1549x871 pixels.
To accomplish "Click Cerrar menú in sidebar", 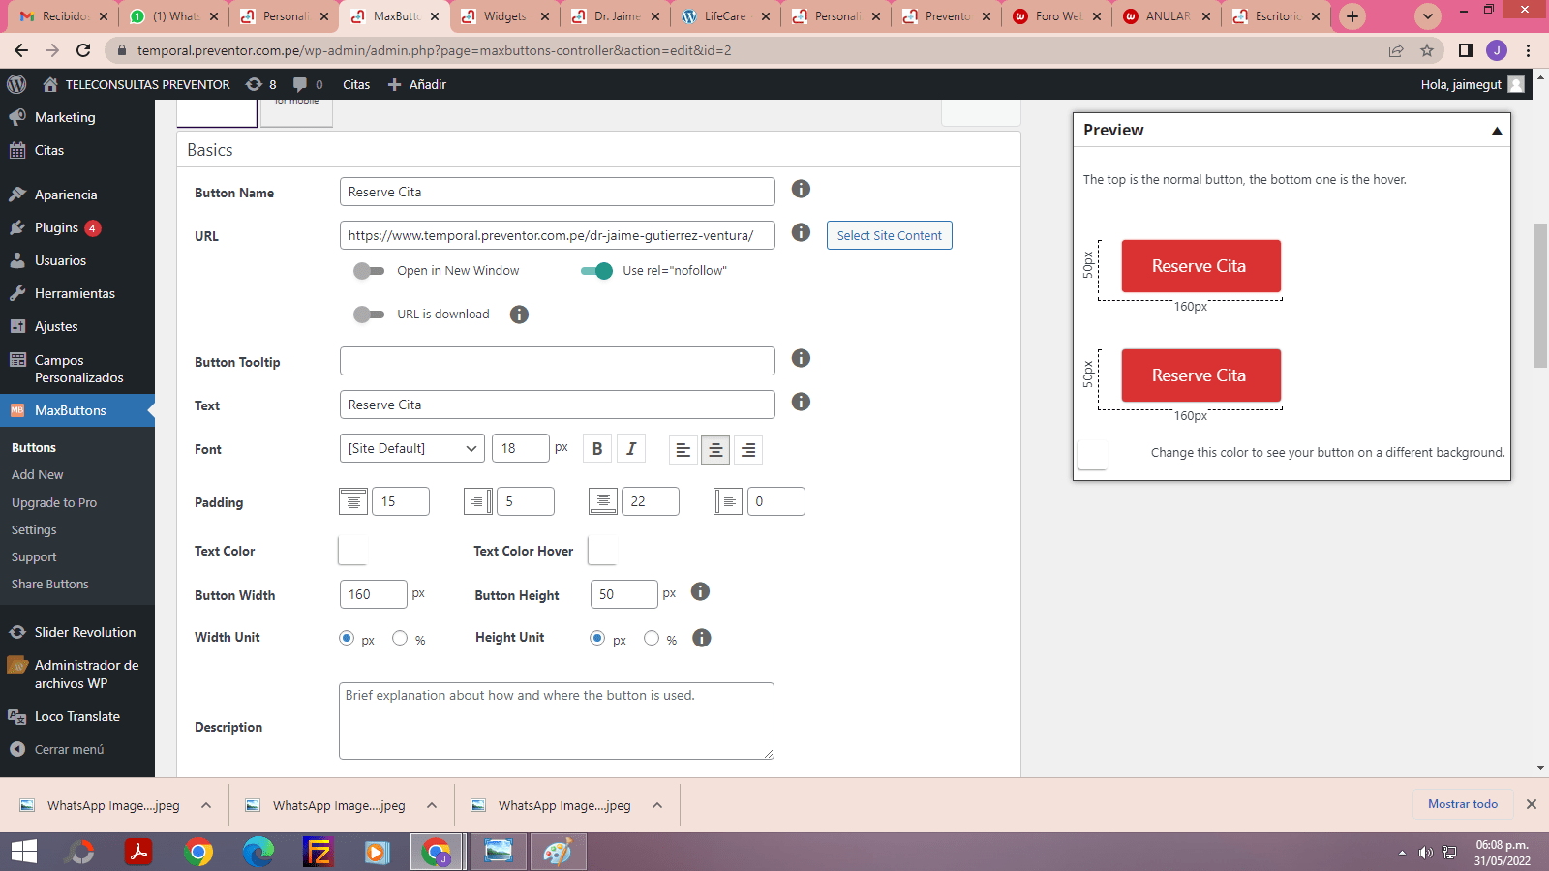I will pos(69,749).
